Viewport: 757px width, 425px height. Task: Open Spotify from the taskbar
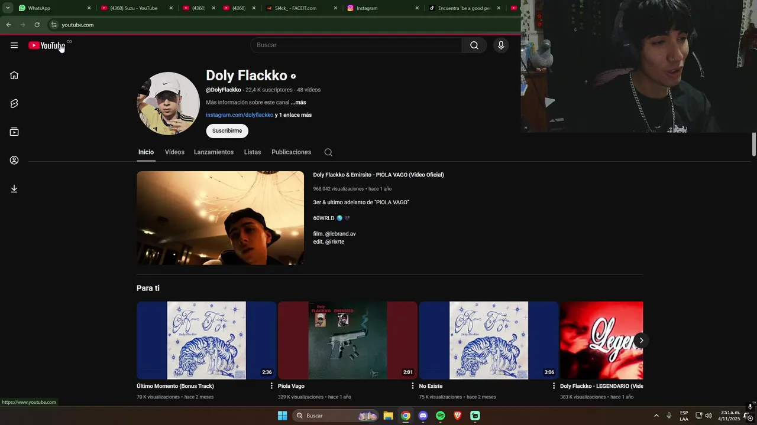pyautogui.click(x=440, y=416)
